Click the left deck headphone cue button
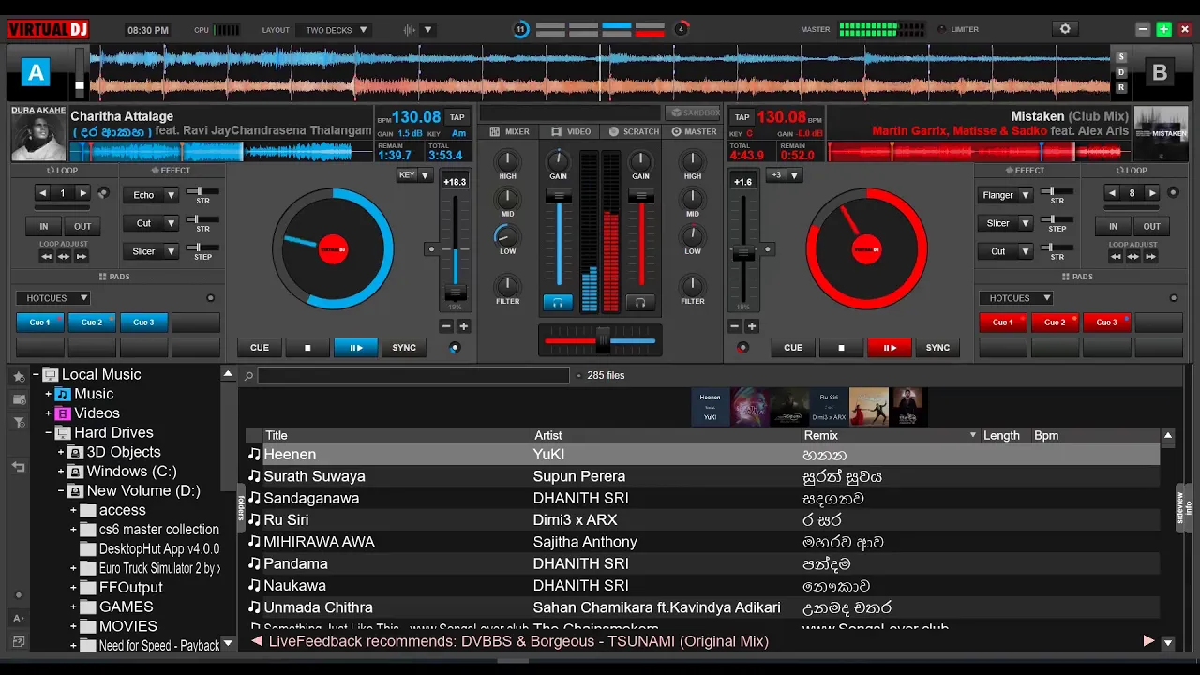Viewport: 1200px width, 675px height. point(558,303)
